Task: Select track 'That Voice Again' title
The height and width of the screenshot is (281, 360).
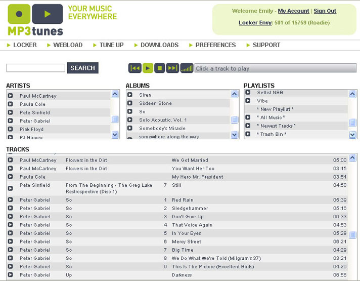Action: (192, 225)
